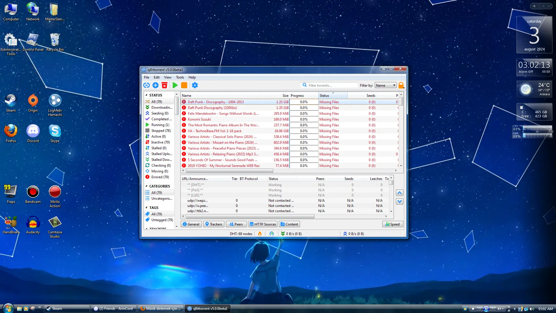Screen dimensions: 556x313
Task: Switch to the HTTP Sources tab
Action: pos(263,224)
